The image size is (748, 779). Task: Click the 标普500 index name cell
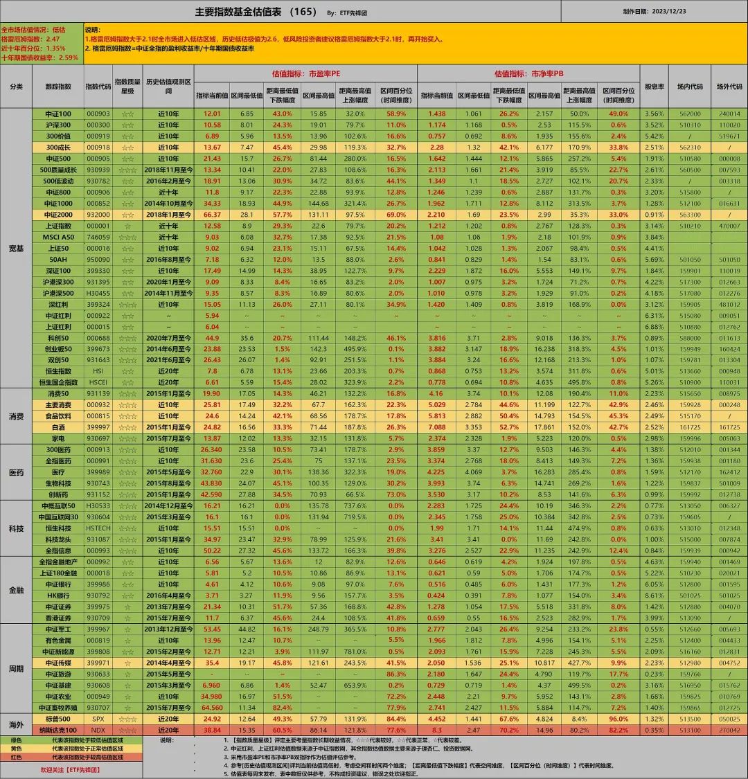[x=58, y=719]
